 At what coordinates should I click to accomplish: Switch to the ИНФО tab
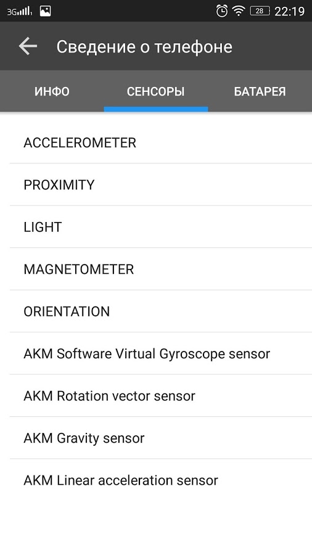[52, 91]
